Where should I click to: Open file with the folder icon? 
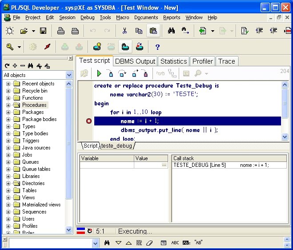tap(24, 31)
